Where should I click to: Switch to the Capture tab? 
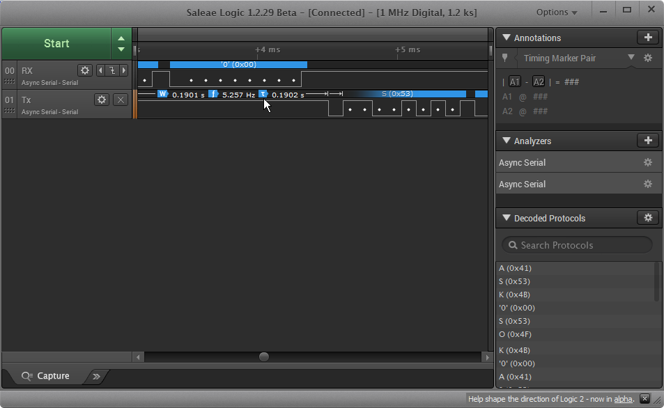45,376
